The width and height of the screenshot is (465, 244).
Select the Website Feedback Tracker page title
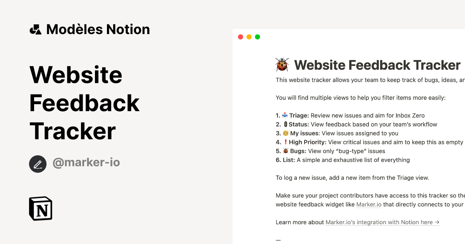(x=377, y=65)
